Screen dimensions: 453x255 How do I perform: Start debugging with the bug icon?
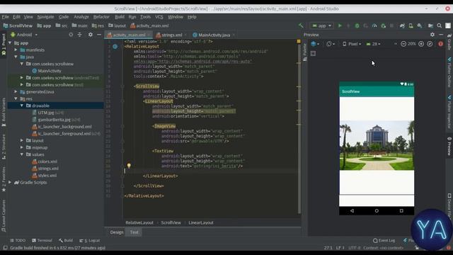coord(357,25)
